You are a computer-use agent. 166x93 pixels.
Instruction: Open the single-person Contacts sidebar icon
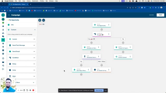3,30
